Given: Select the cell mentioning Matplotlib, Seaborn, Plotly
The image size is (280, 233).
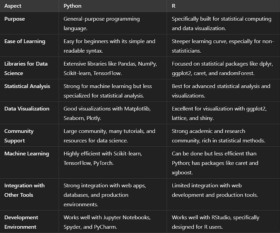Looking at the screenshot, I should click(107, 113).
